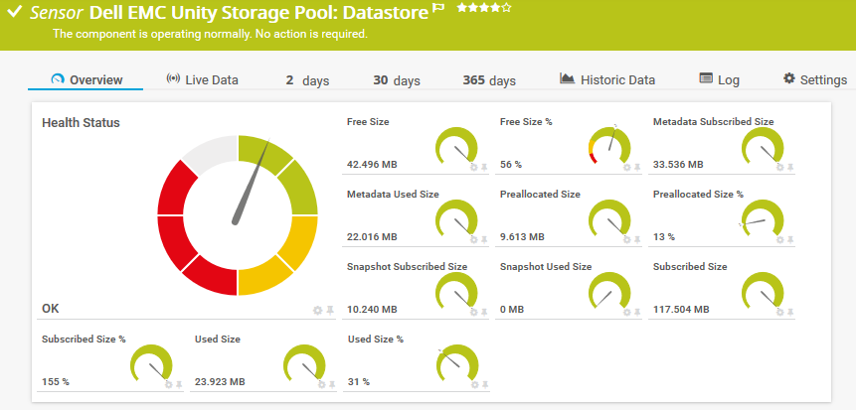Click the gear icon for Used Size %
Image resolution: width=856 pixels, height=410 pixels.
(x=473, y=383)
